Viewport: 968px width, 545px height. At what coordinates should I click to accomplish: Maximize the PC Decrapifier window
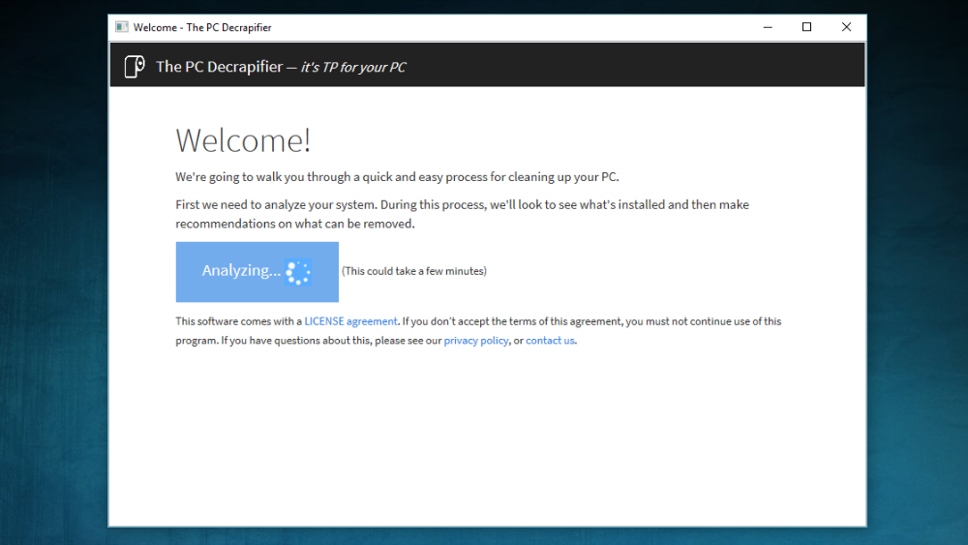click(806, 27)
